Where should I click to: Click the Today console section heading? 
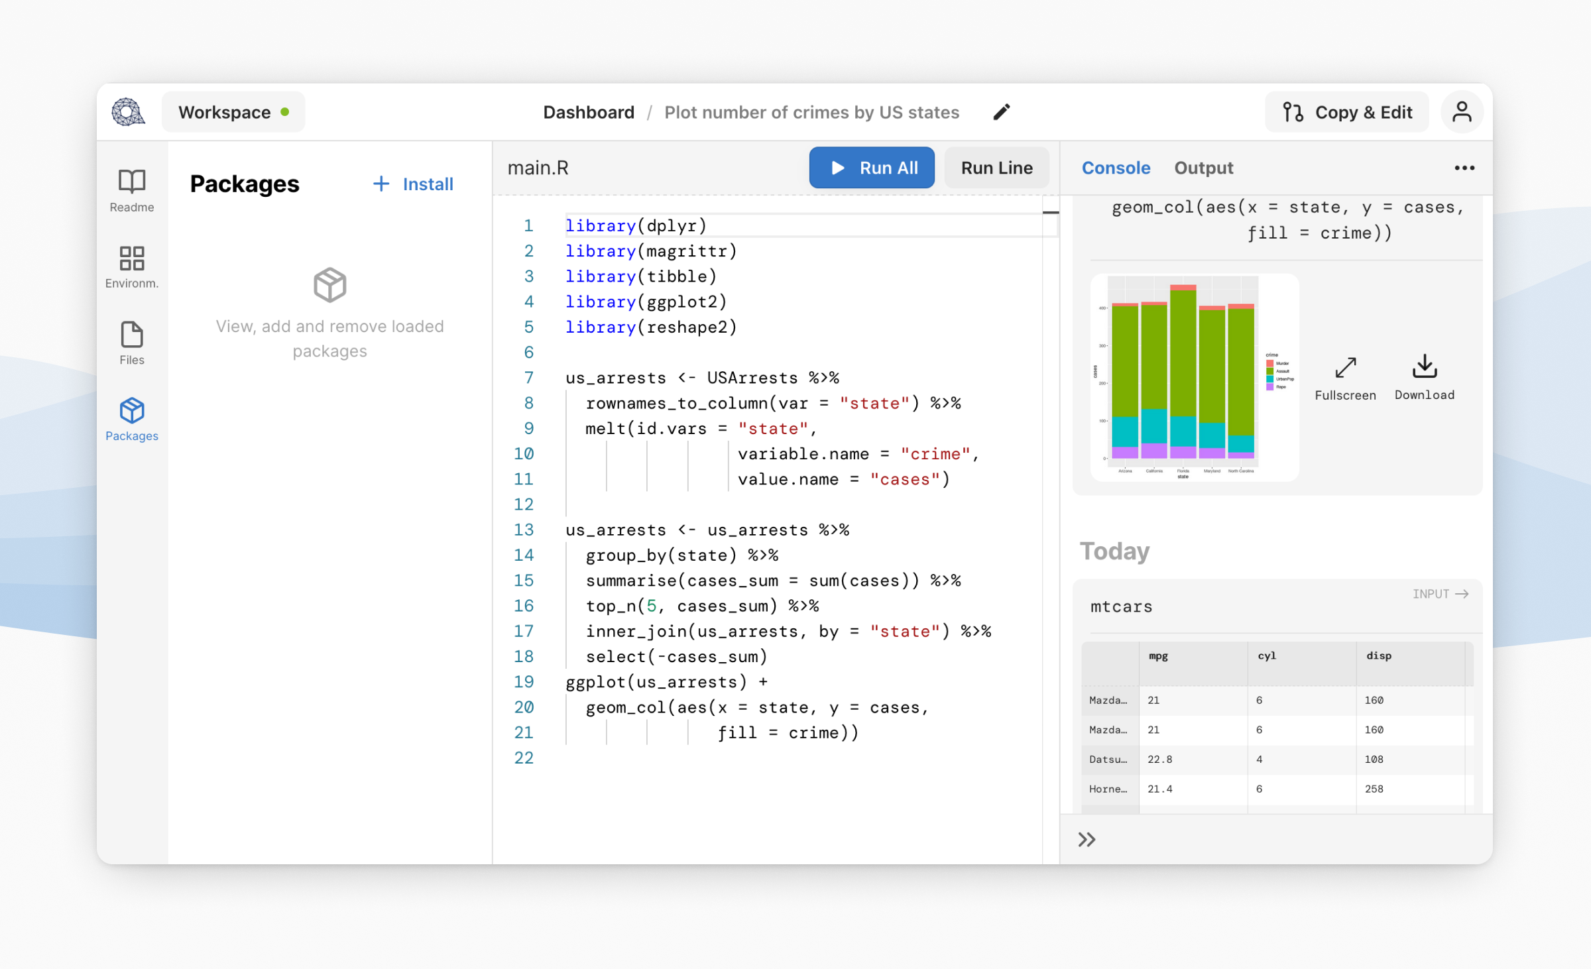(1114, 551)
